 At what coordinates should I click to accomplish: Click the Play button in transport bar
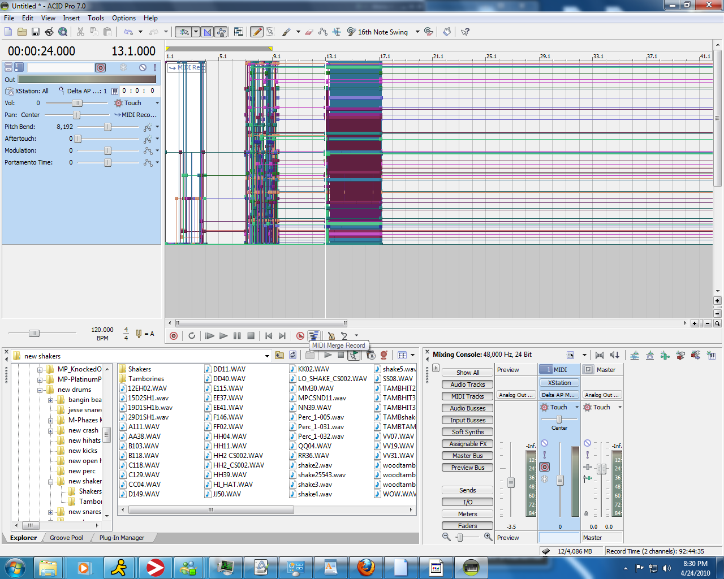pyautogui.click(x=223, y=335)
